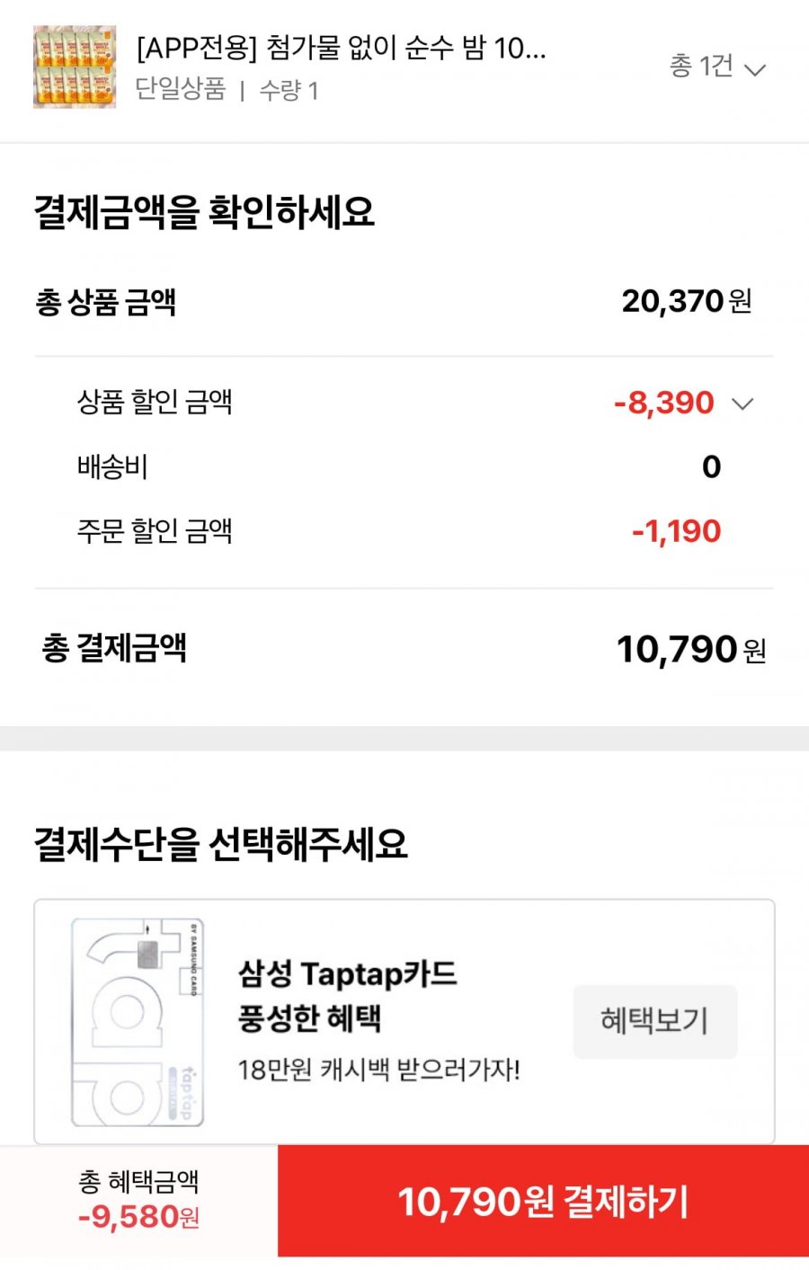Tap the 주문 할인 금액 -1,190 value
This screenshot has height=1270, width=809.
676,531
